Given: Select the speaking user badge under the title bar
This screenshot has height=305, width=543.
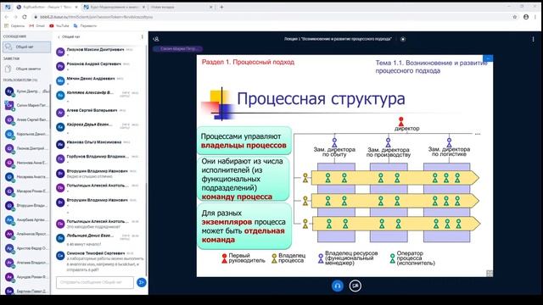Looking at the screenshot, I should pos(177,49).
